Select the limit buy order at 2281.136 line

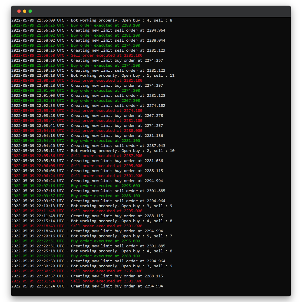click(87, 136)
